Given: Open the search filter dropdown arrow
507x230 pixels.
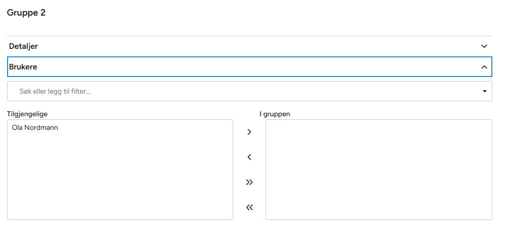Looking at the screenshot, I should pos(484,92).
